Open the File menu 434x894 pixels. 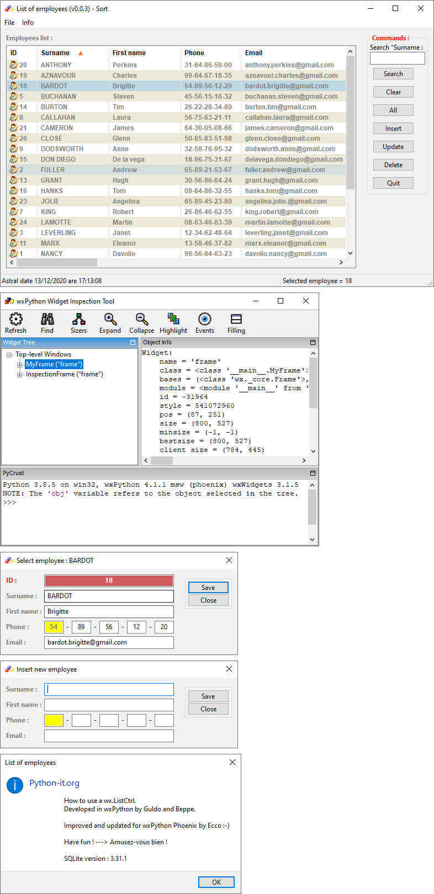(x=9, y=23)
